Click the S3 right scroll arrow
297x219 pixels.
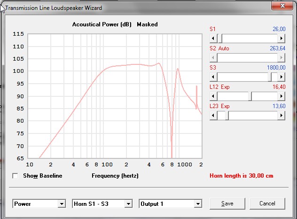(281, 77)
